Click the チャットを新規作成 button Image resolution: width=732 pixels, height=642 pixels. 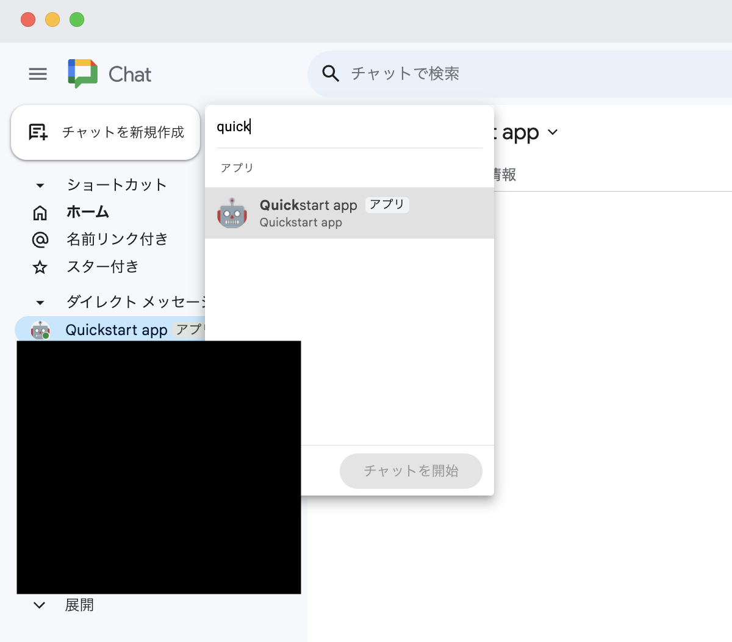(105, 132)
